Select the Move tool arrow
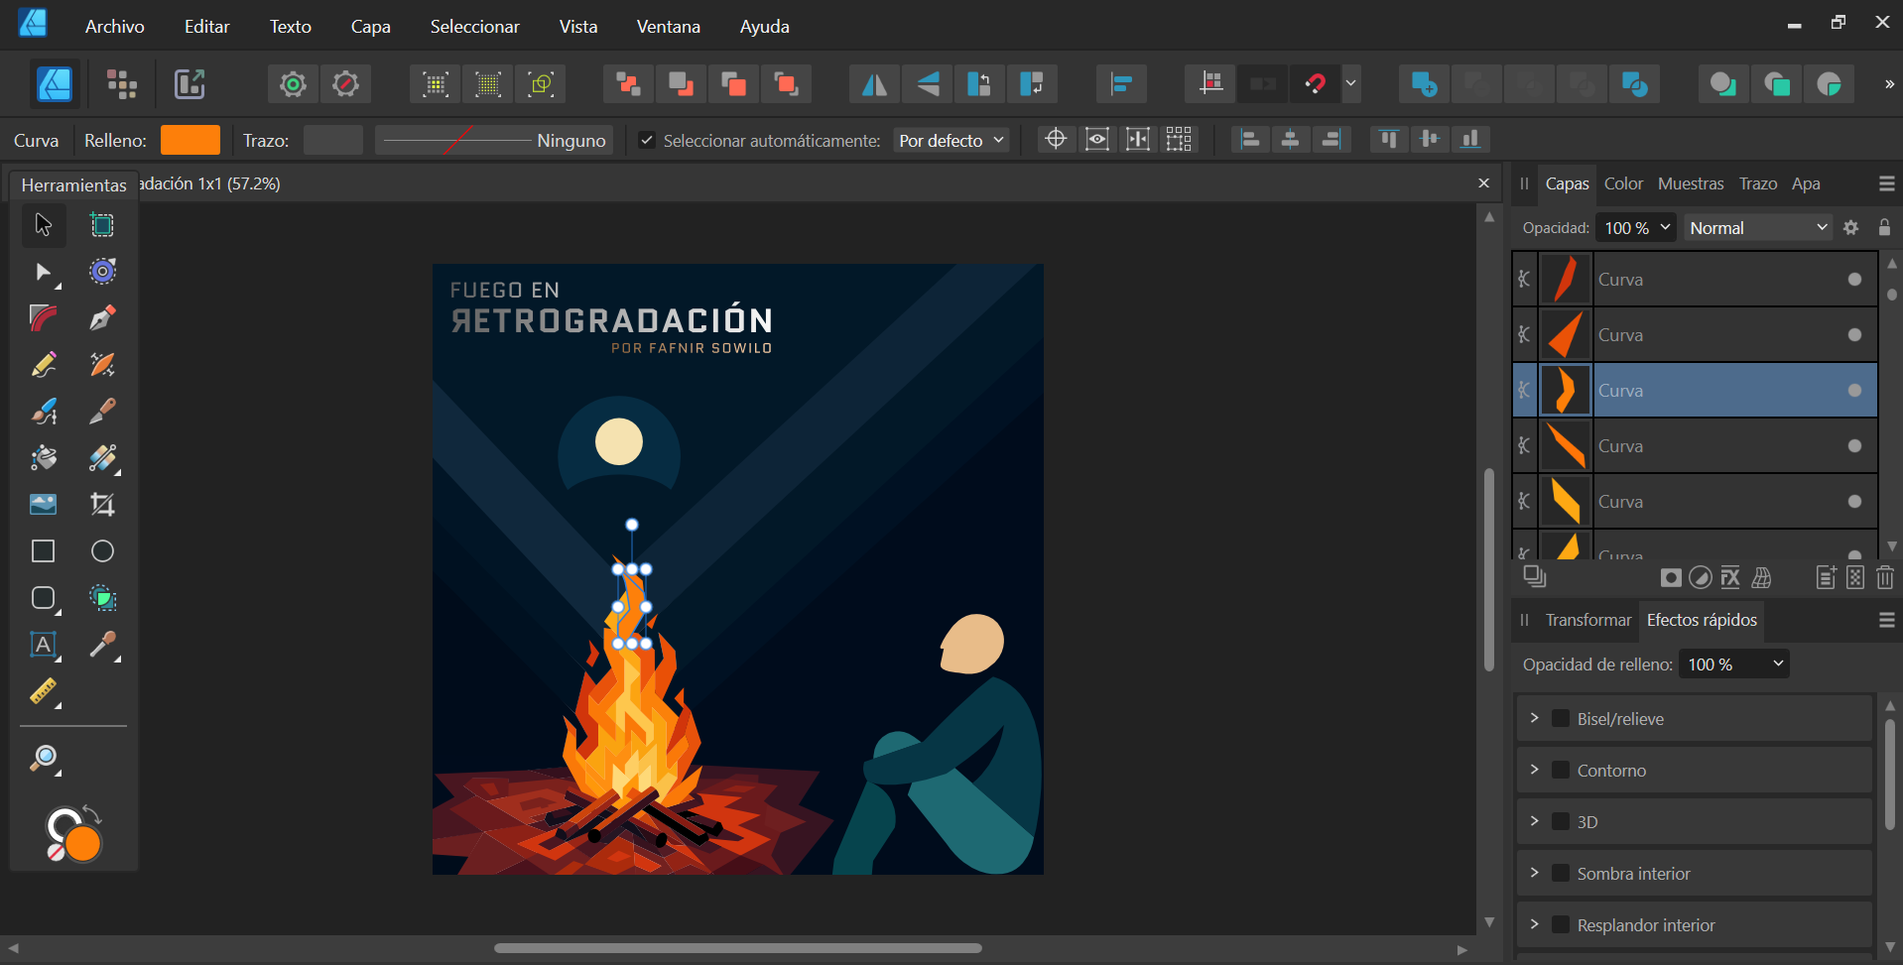The image size is (1903, 965). [x=44, y=225]
